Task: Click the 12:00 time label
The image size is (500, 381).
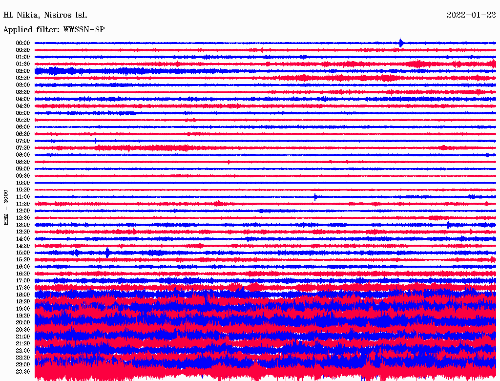Action: [x=23, y=211]
